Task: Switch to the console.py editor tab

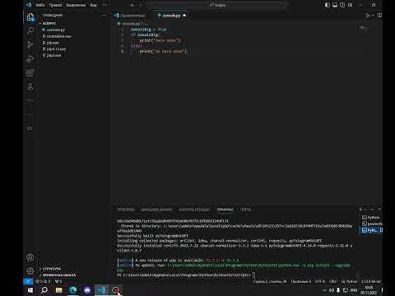Action: (171, 16)
